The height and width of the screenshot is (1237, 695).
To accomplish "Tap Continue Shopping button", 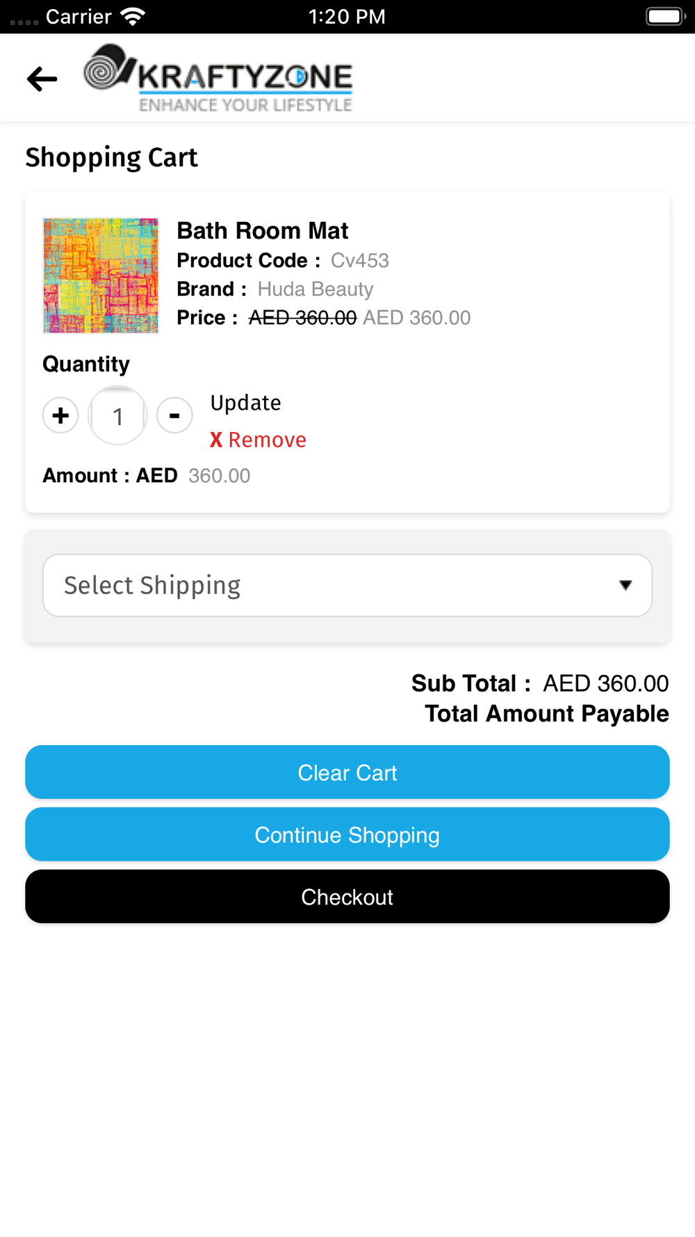I will 347,834.
